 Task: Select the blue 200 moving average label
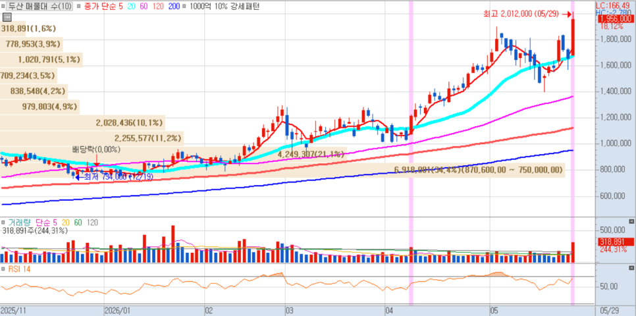[x=173, y=6]
